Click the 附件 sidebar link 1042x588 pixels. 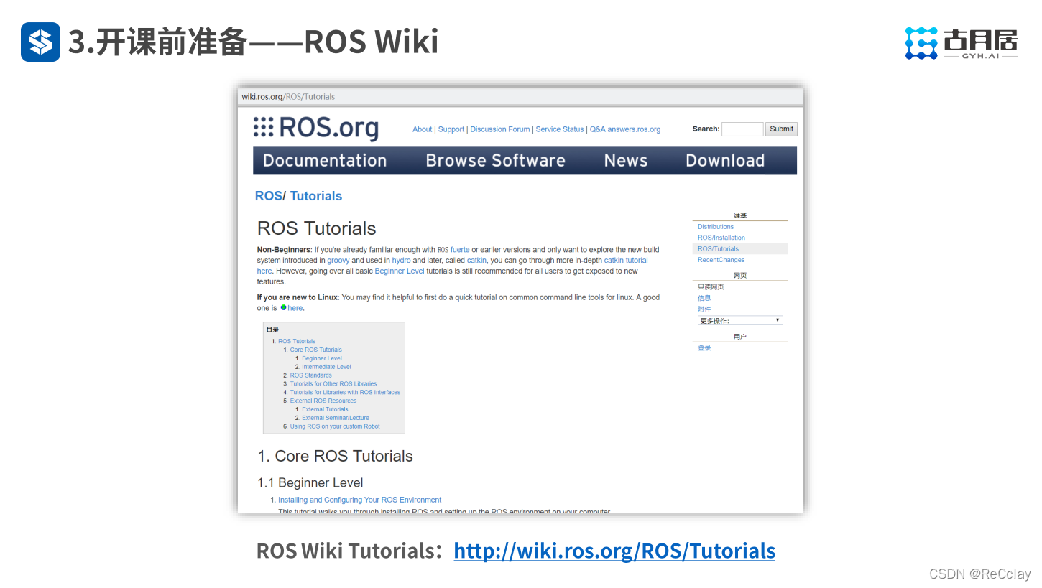704,309
